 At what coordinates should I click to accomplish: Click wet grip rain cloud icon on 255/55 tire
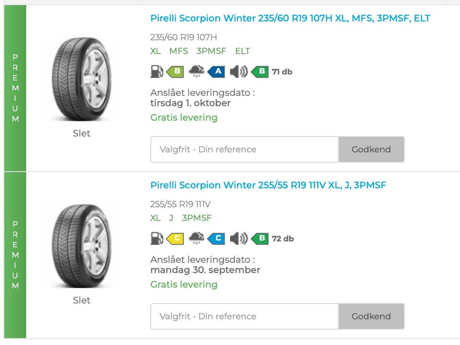click(x=196, y=239)
